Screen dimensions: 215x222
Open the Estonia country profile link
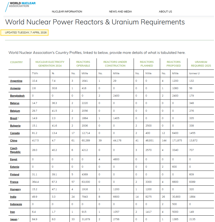(x=15, y=167)
